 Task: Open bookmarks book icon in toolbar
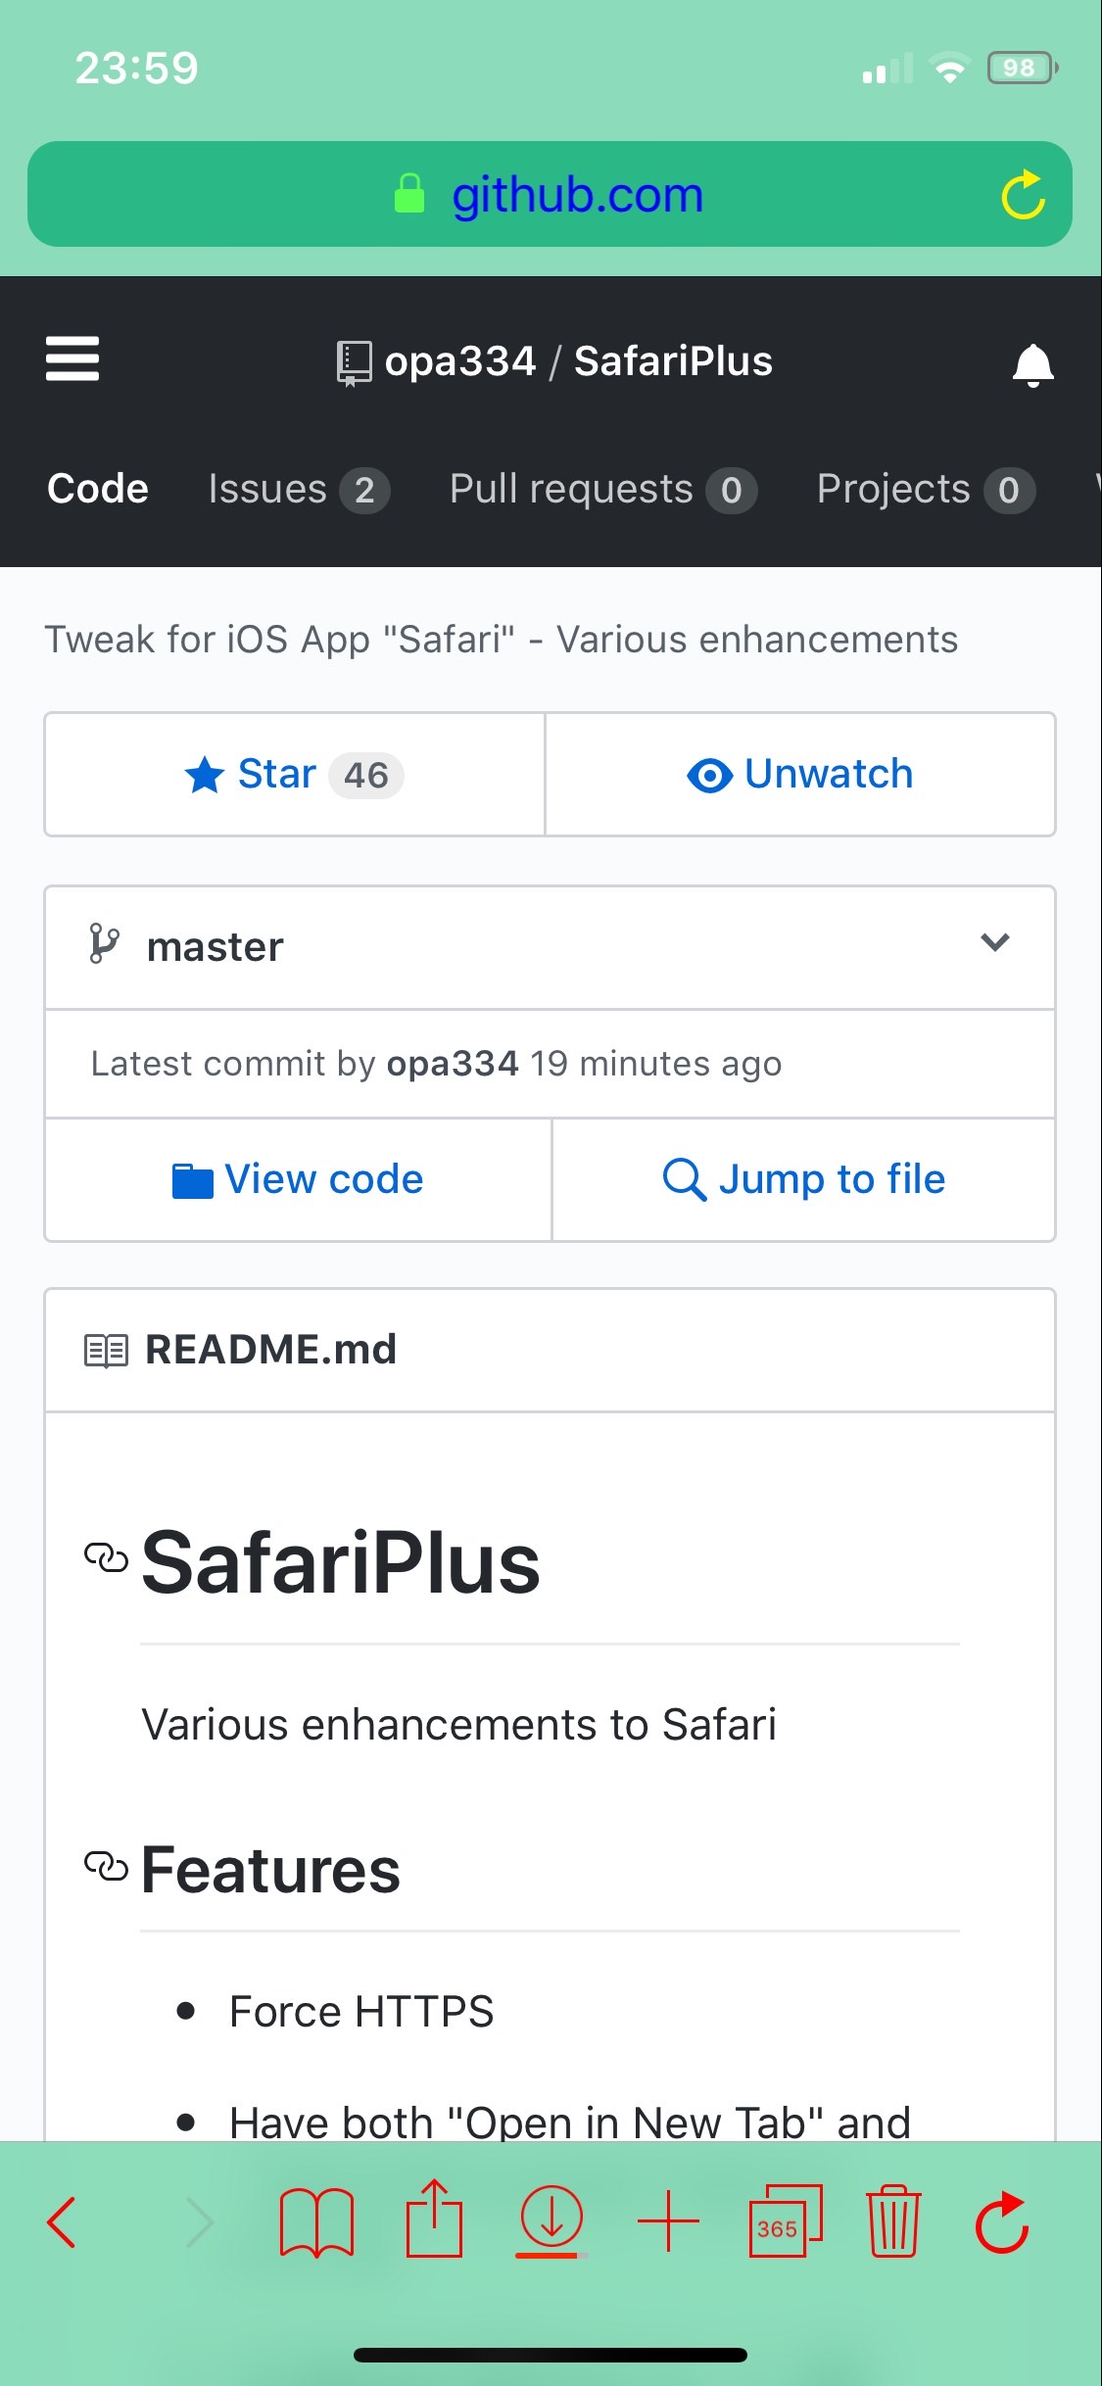coord(316,2221)
